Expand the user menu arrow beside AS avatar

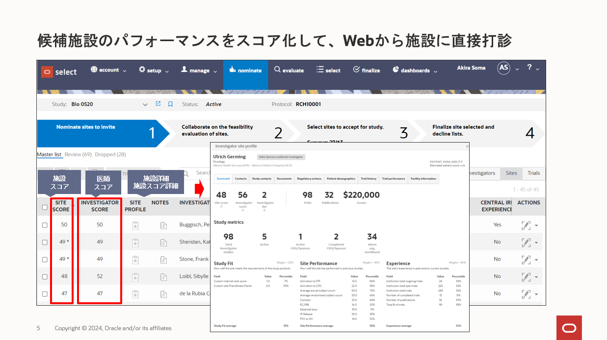pos(517,69)
